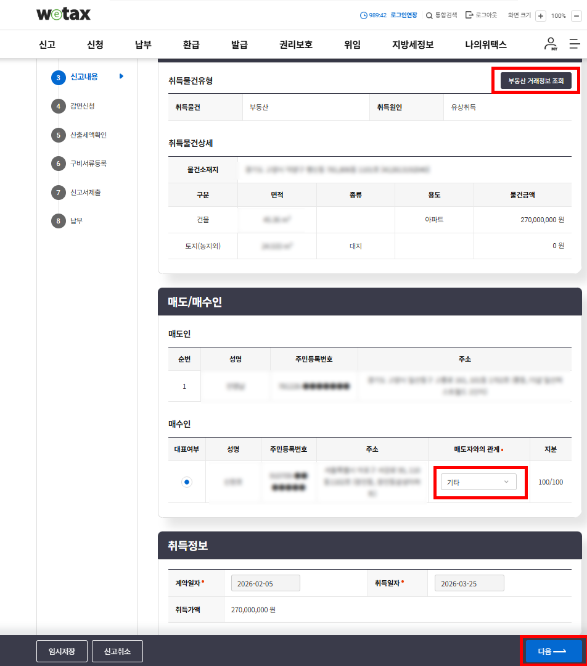
Task: Click the 통합검색 search icon
Action: pyautogui.click(x=429, y=15)
